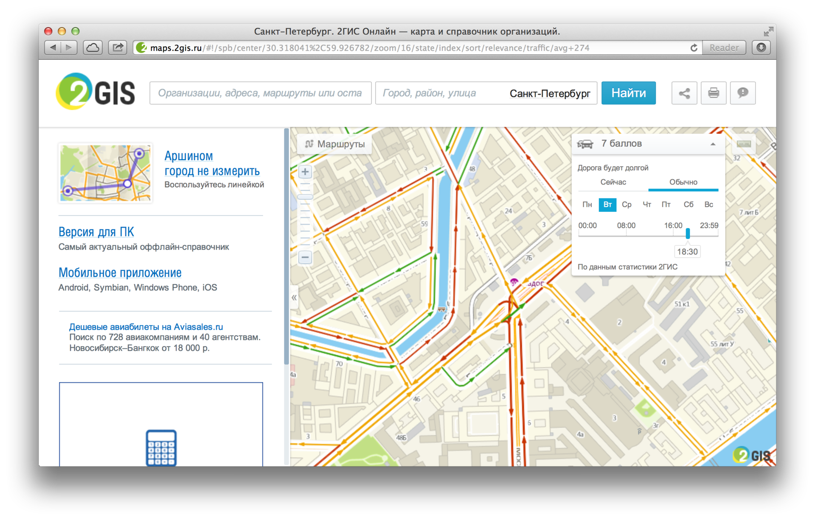Select Ср day of week

[627, 205]
